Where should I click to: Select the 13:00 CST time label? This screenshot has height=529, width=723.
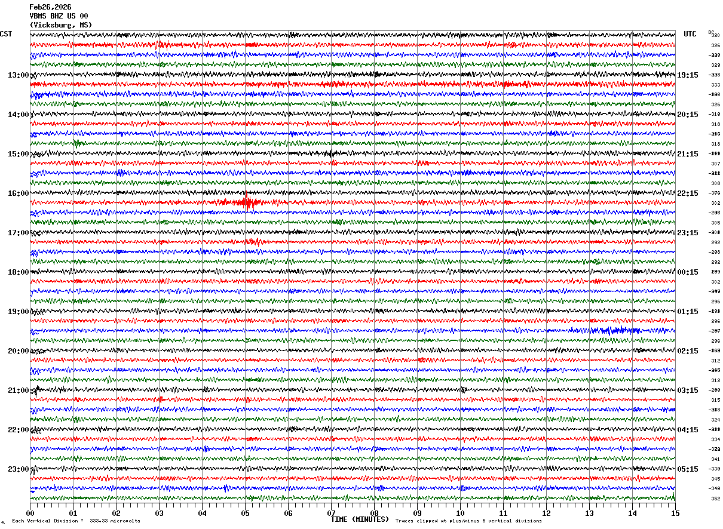[x=18, y=75]
